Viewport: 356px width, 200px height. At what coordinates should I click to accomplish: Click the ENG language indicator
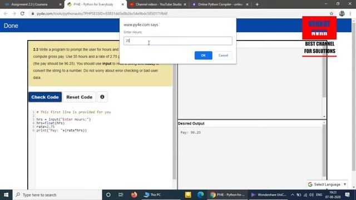tap(319, 195)
